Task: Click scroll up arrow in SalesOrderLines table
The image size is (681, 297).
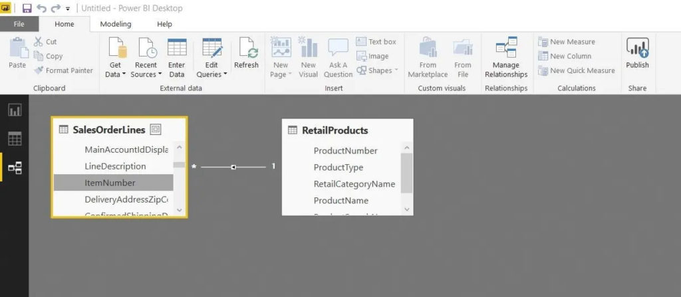Action: pyautogui.click(x=180, y=148)
